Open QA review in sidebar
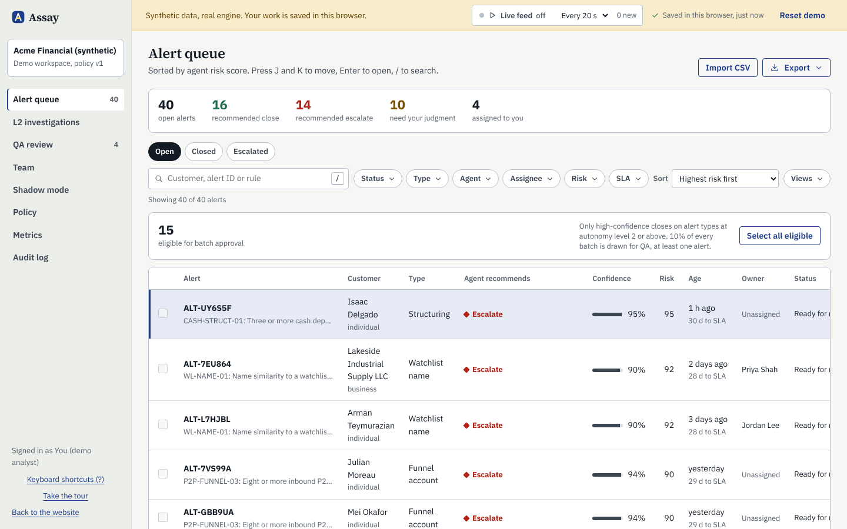The height and width of the screenshot is (529, 847). (x=65, y=145)
